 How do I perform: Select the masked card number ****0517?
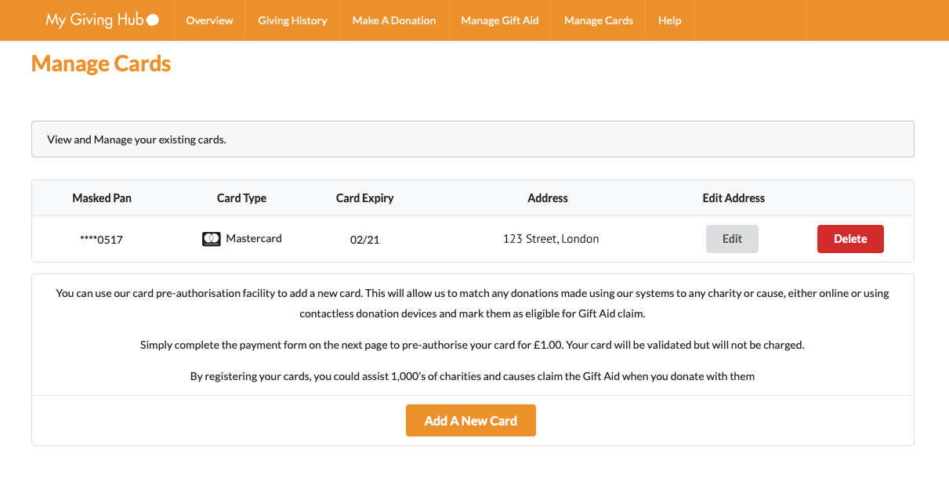[x=102, y=240]
